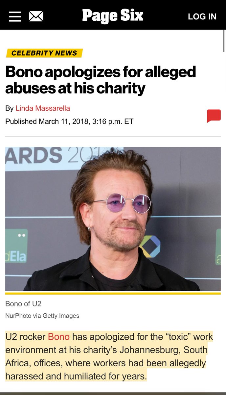Image resolution: width=226 pixels, height=395 pixels.
Task: Open the CELEBRITY NEWS category tag
Action: click(x=44, y=53)
